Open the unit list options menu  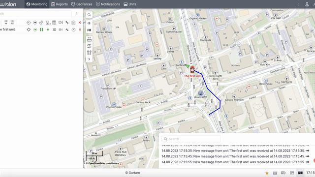(x=77, y=14)
